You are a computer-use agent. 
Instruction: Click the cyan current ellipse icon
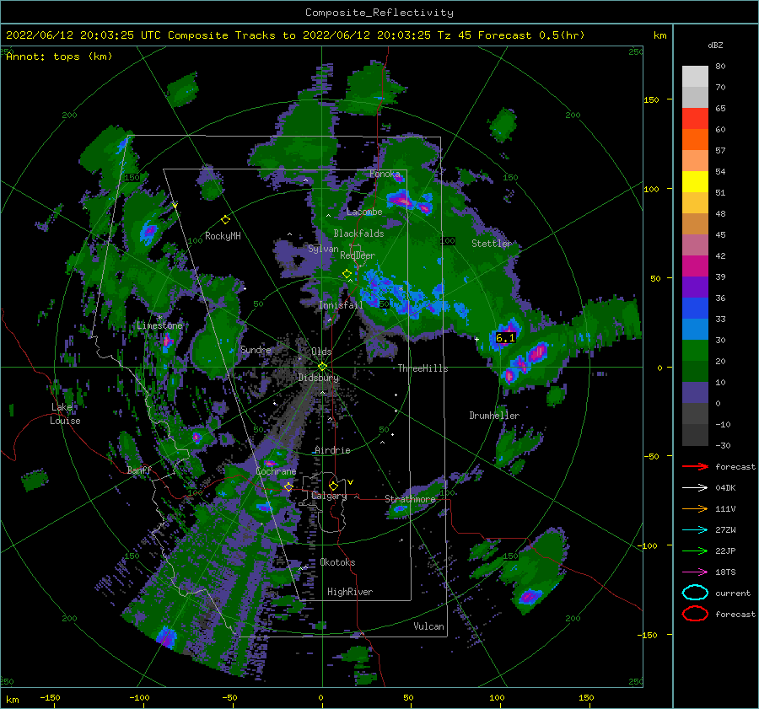(x=695, y=593)
